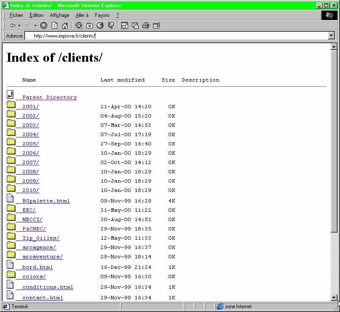Go to the Home page icon

65,25
